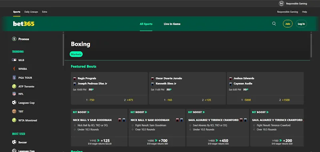Select the Markets pill tab

click(x=76, y=54)
